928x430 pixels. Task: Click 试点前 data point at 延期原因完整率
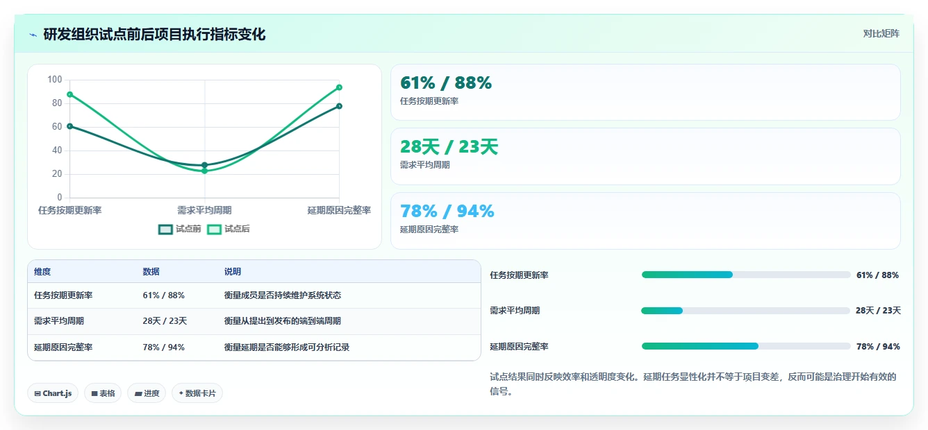339,106
